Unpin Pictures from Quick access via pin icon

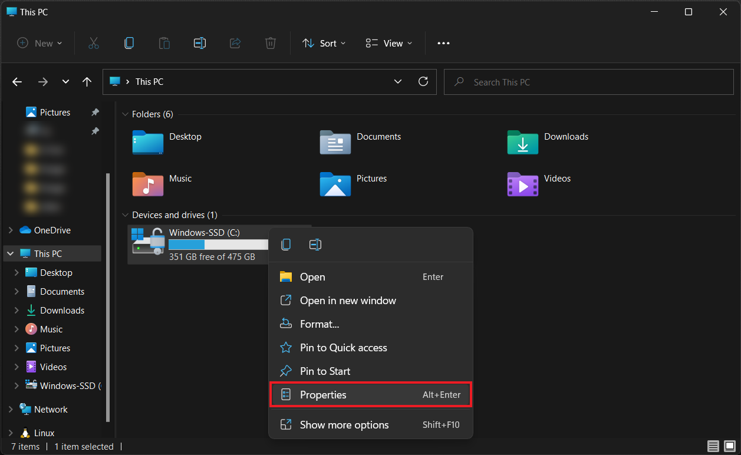click(95, 112)
